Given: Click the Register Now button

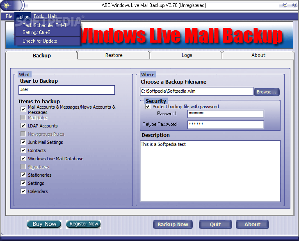Looking at the screenshot, I should click(84, 224).
